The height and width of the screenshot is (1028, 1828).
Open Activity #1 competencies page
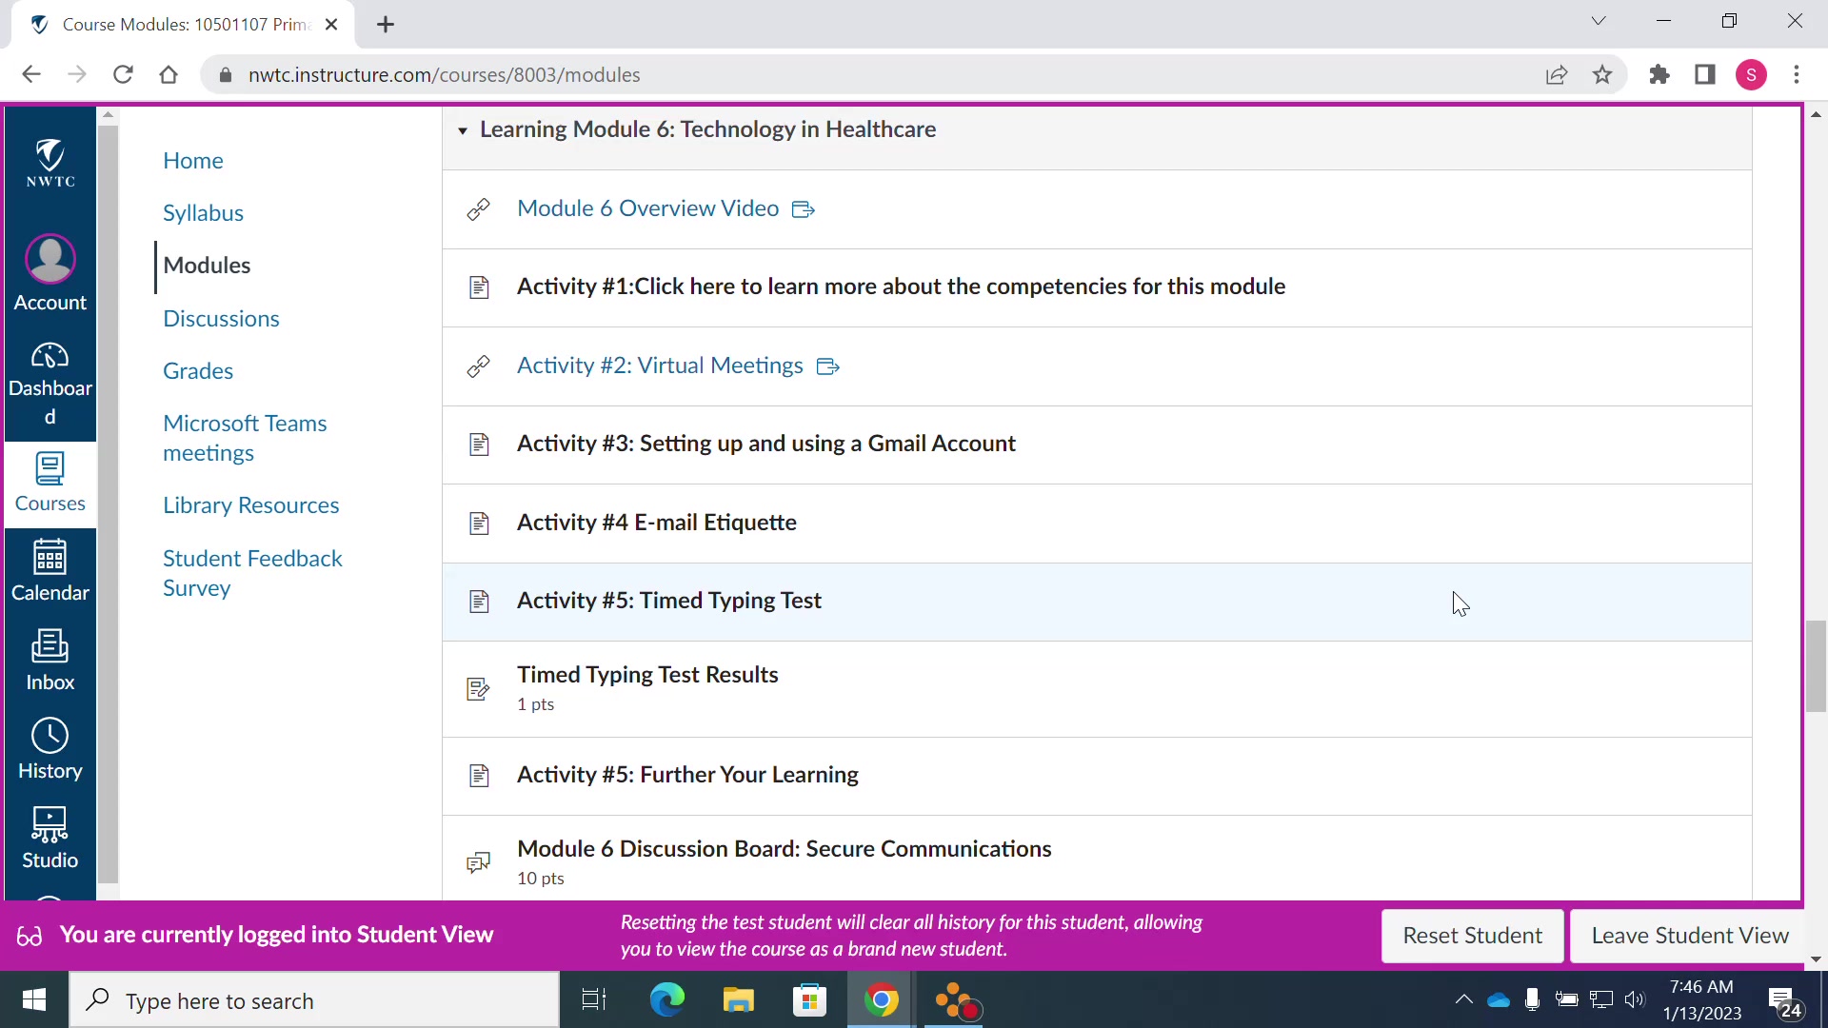coord(901,287)
